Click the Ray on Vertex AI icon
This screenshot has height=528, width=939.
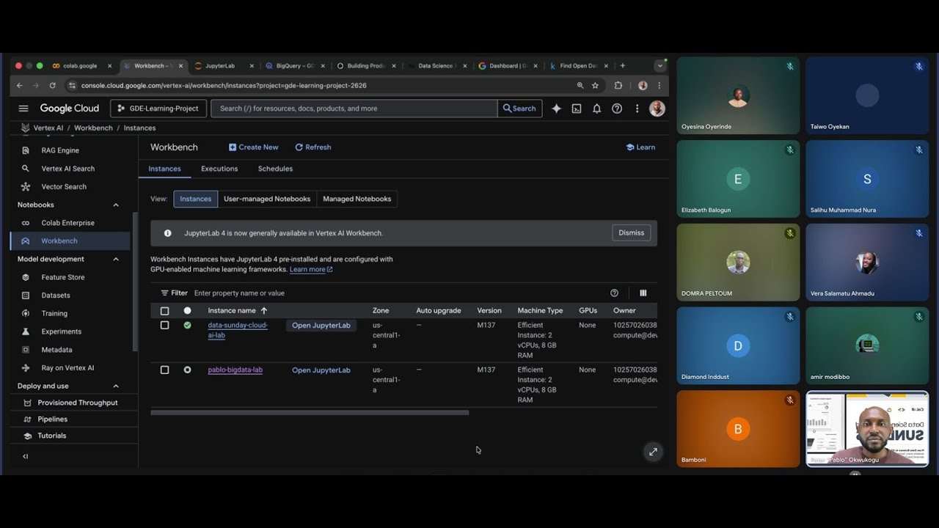26,368
